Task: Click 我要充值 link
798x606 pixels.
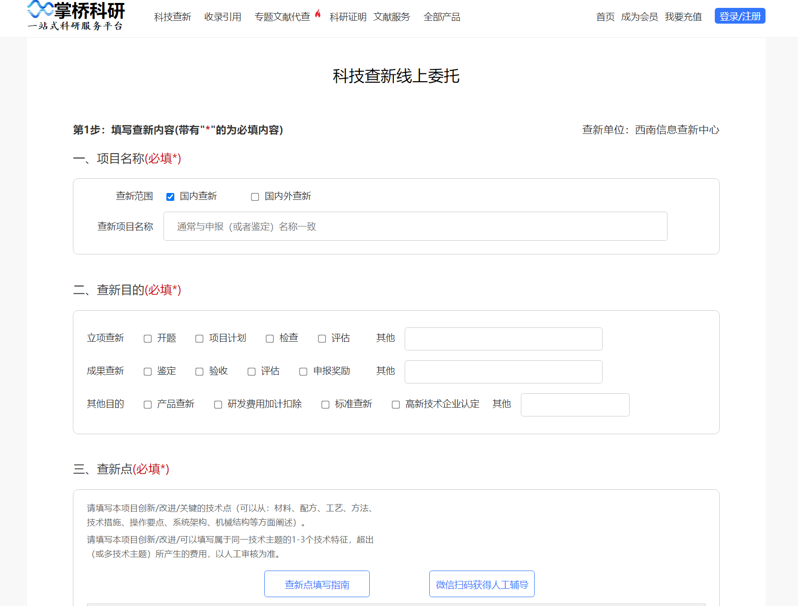Action: [683, 17]
